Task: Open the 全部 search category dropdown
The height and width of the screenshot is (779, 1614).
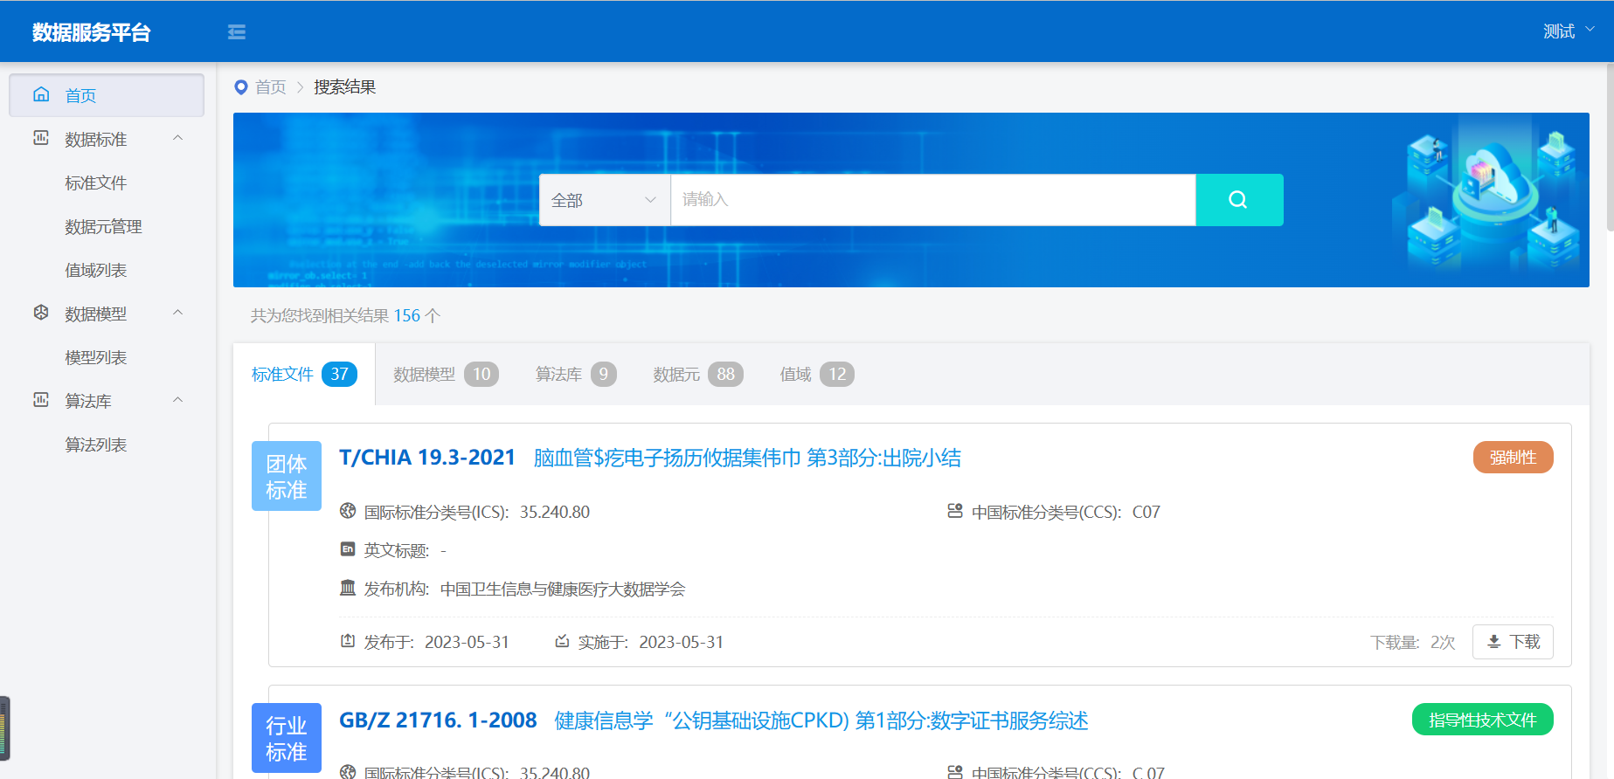Action: 605,200
